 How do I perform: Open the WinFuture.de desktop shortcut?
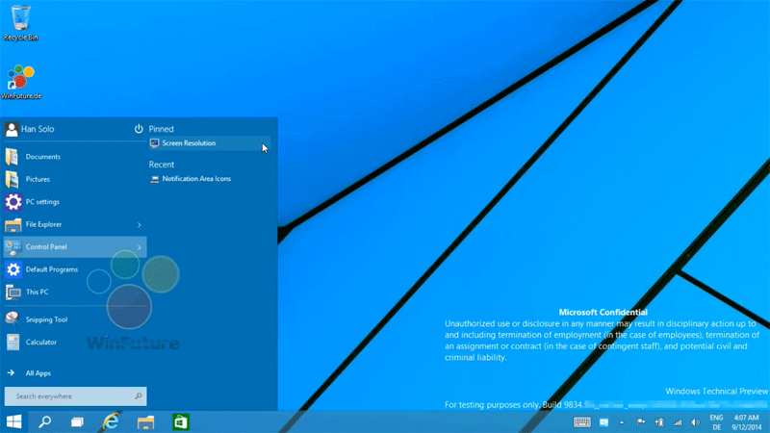[x=20, y=79]
